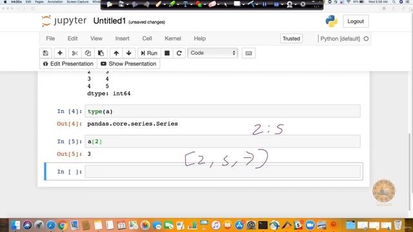
Task: Open Music (iTunes) from the dock
Action: [x=216, y=225]
